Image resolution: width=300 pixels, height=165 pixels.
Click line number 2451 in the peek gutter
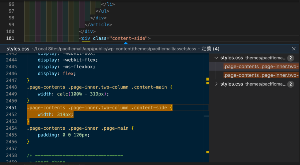pos(11,108)
